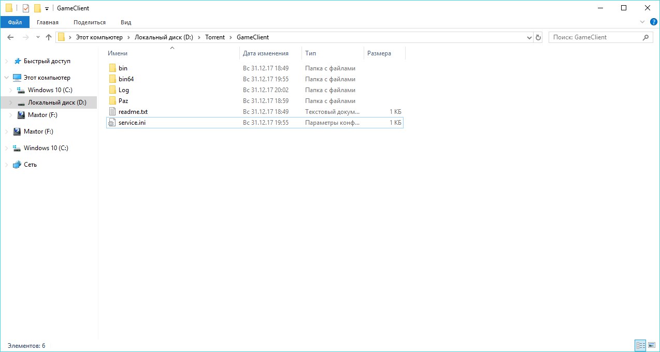Expand the Quick access tree node
This screenshot has height=352, width=660.
click(x=7, y=61)
